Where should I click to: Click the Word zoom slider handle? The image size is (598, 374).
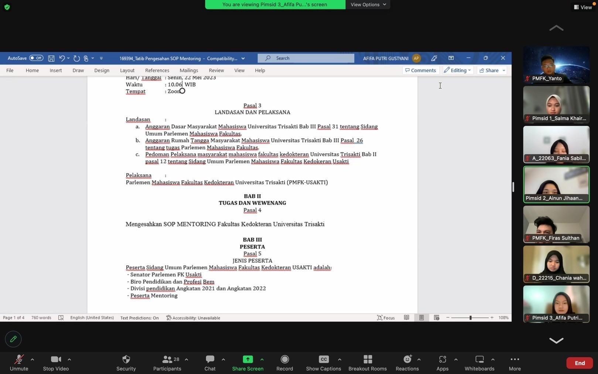tap(470, 317)
